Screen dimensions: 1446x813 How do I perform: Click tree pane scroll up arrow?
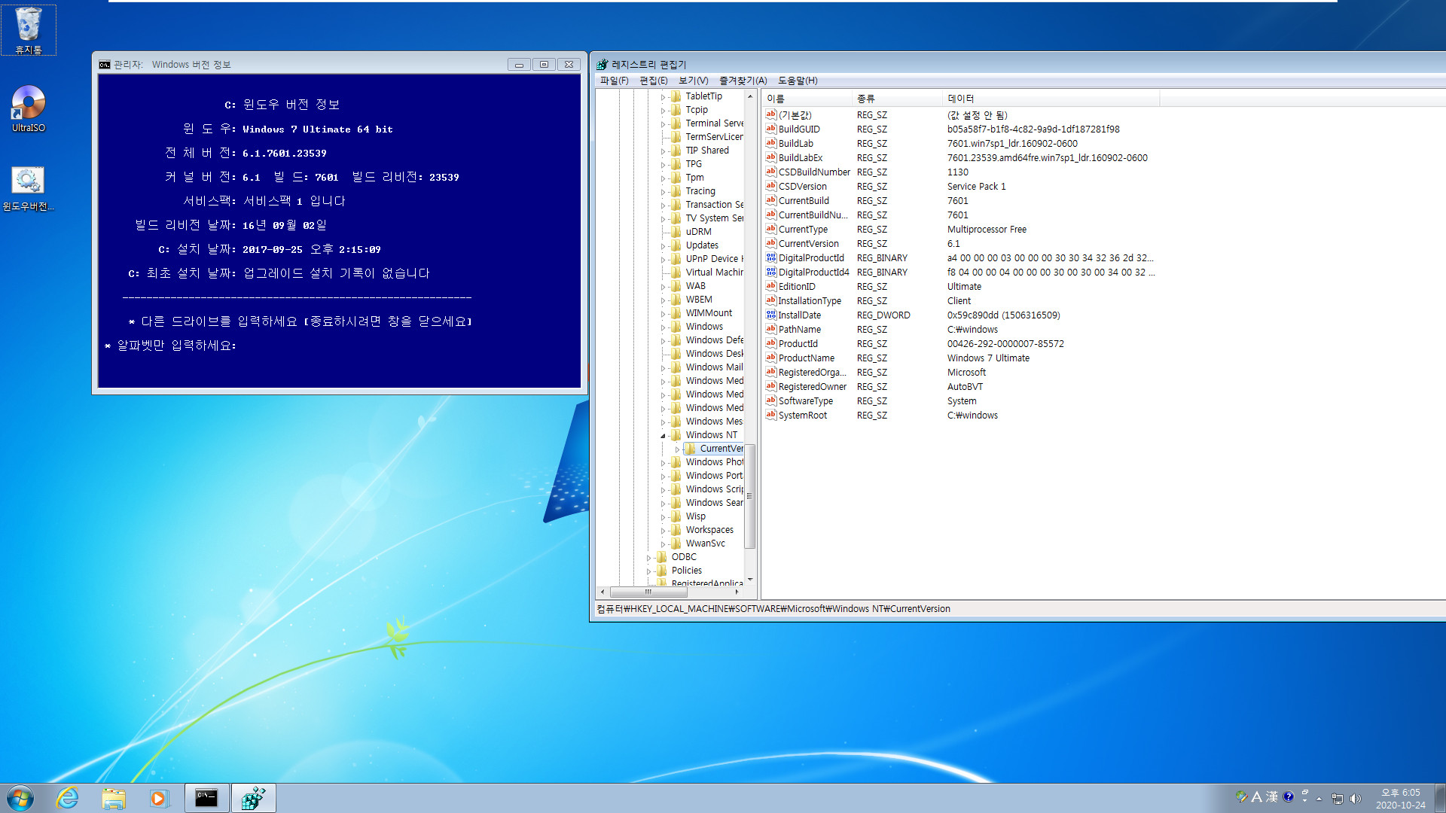point(749,96)
